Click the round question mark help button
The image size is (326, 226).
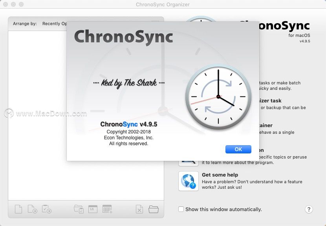[309, 209]
